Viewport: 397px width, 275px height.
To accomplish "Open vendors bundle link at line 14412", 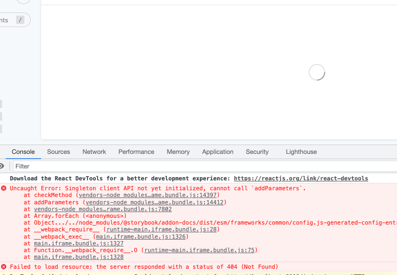I will 155,202.
